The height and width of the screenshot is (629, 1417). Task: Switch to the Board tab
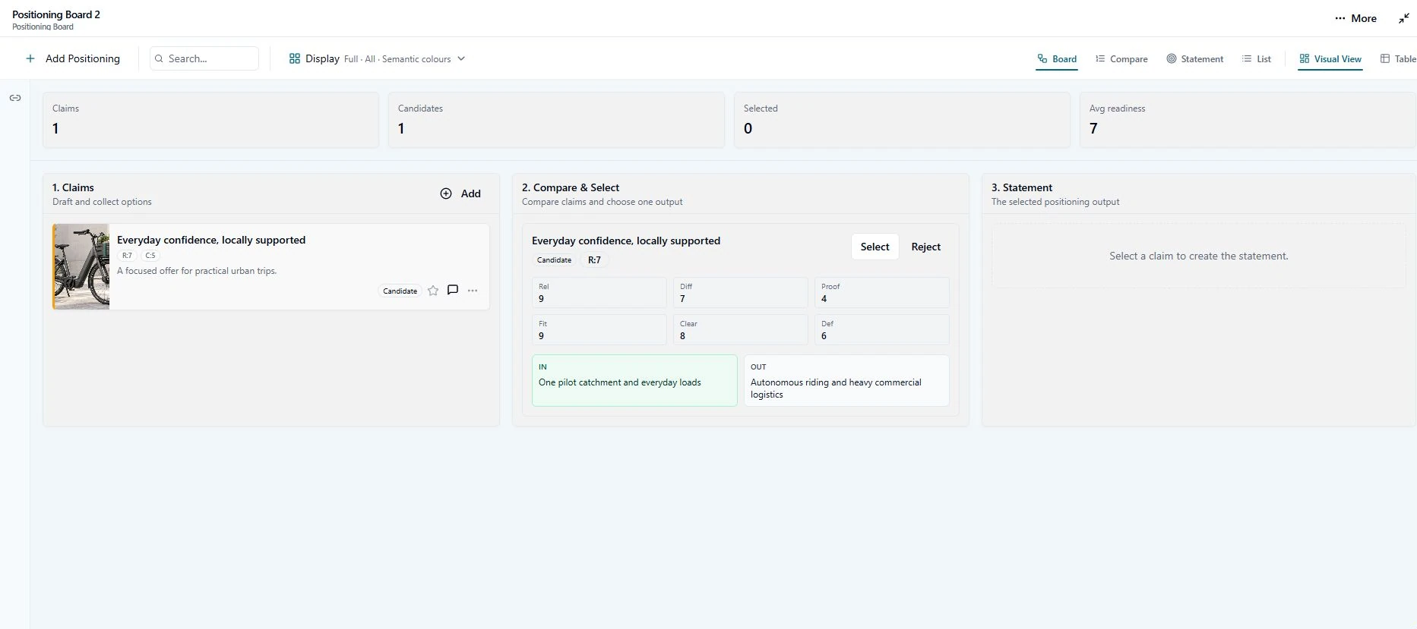click(x=1057, y=58)
